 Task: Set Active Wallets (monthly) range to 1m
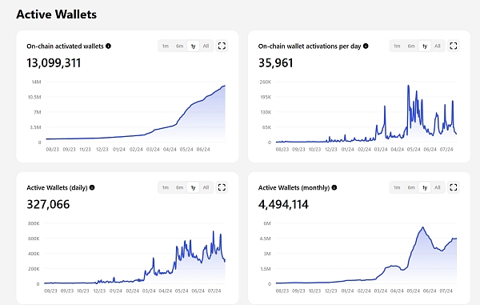(x=397, y=187)
